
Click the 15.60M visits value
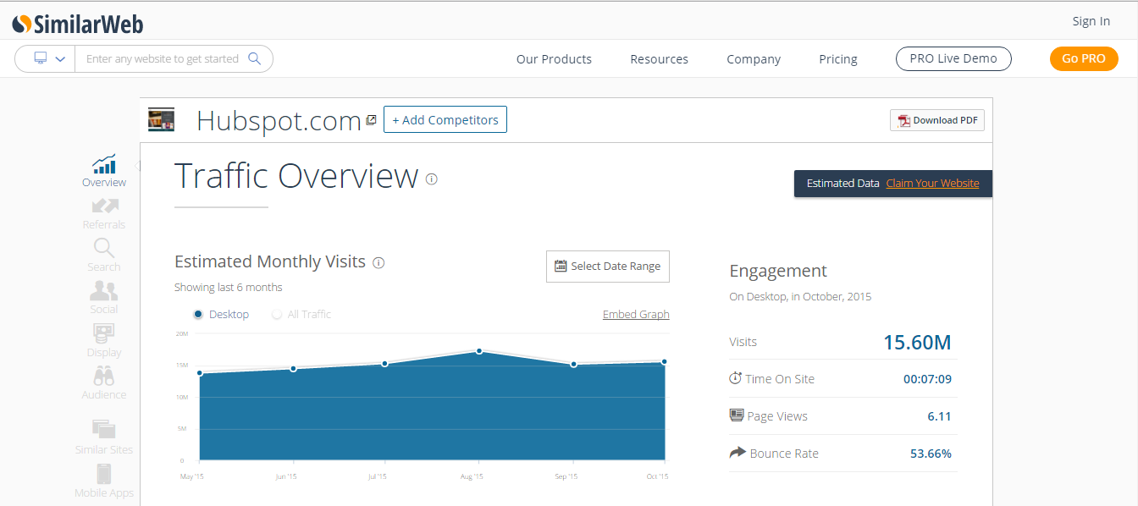[x=917, y=342]
